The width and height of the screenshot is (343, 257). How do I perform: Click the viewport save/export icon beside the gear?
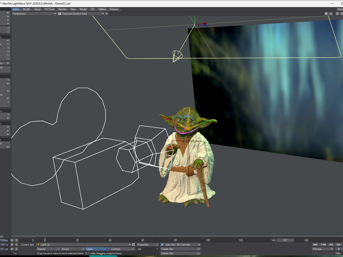pos(331,14)
